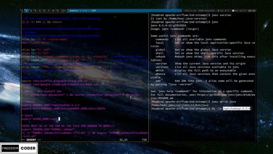
Task: Switch to workspace 9 tag
Action: [58, 11]
